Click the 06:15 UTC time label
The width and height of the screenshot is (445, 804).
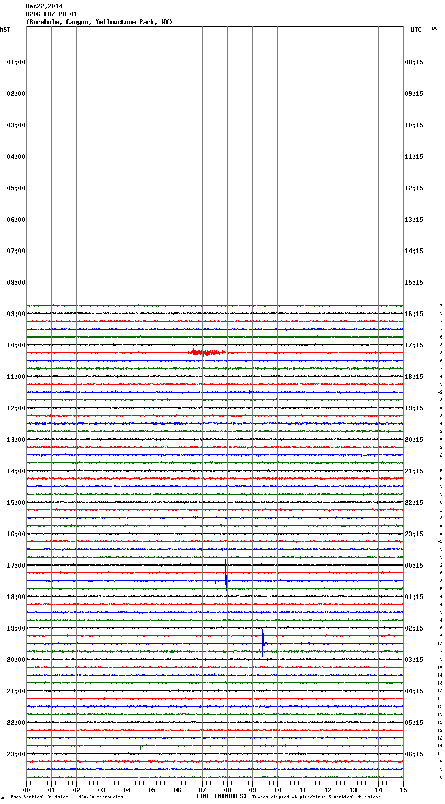coord(414,754)
